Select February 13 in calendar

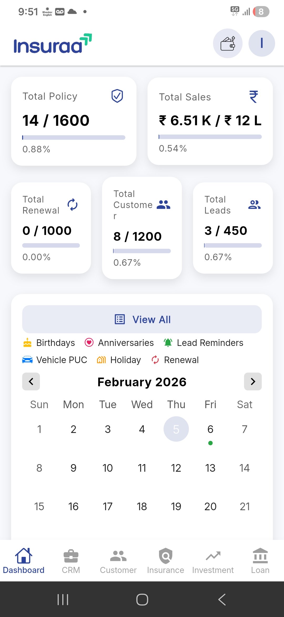(x=210, y=468)
